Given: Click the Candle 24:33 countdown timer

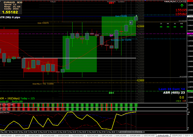Looking at the screenshot, I should tap(11, 9).
